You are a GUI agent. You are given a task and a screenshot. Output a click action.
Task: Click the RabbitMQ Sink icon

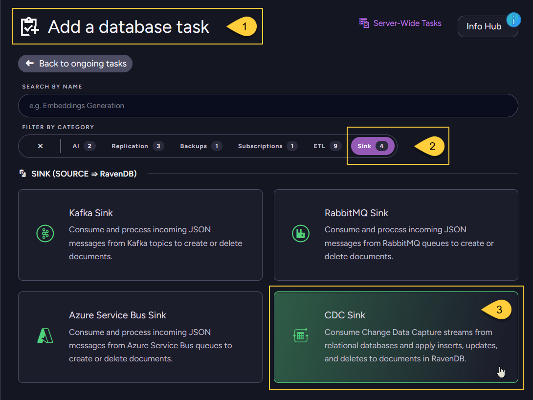click(301, 233)
